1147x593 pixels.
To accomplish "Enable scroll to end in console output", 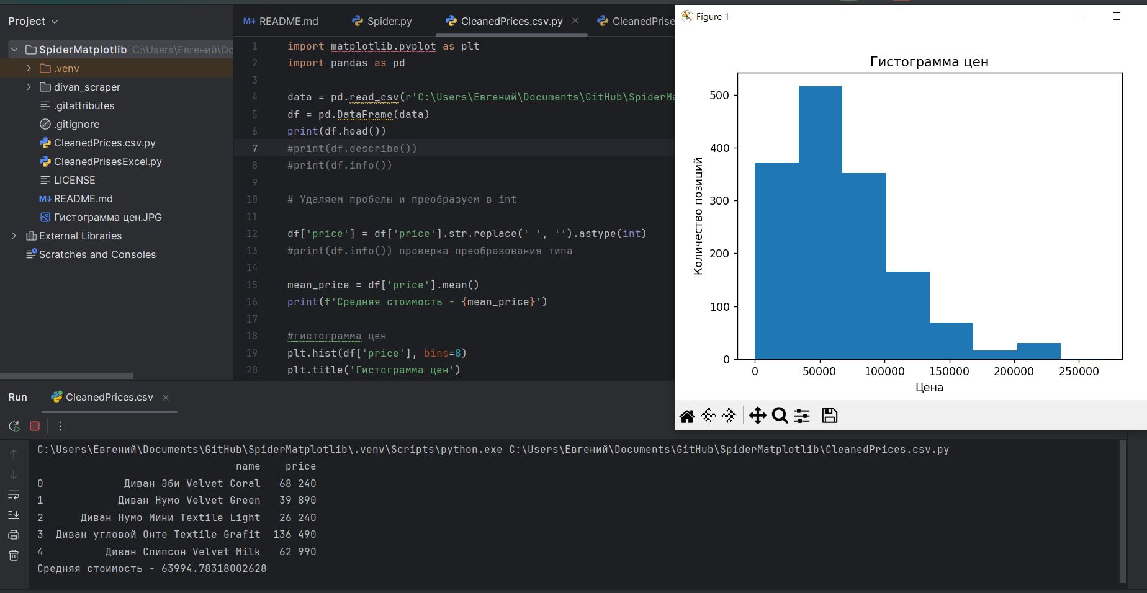I will pyautogui.click(x=14, y=515).
